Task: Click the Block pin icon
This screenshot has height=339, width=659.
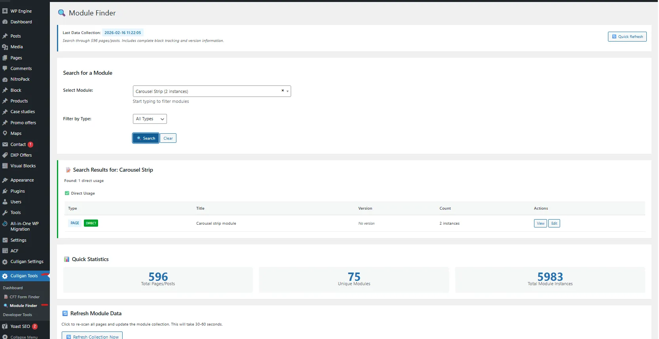Action: click(5, 90)
